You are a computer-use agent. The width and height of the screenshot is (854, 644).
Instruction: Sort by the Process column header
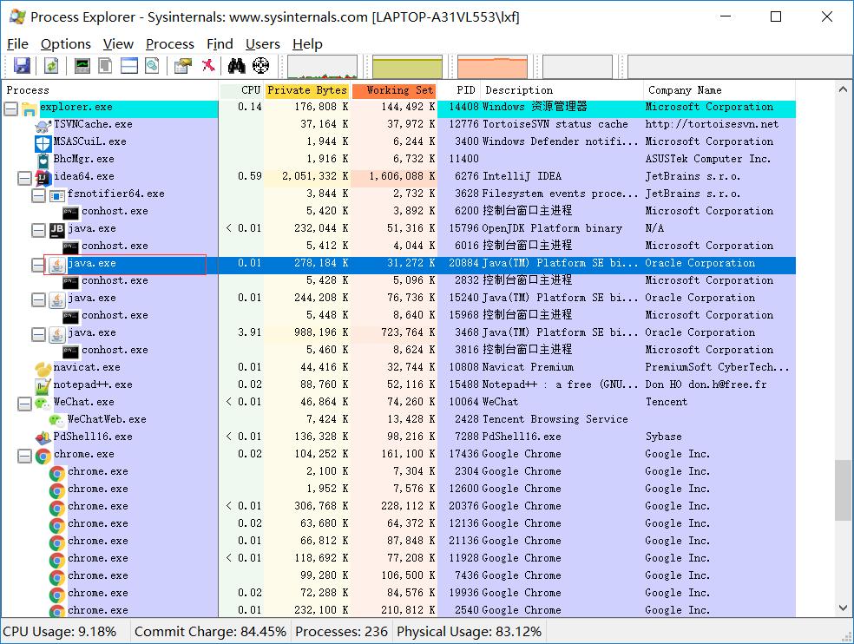tap(110, 90)
